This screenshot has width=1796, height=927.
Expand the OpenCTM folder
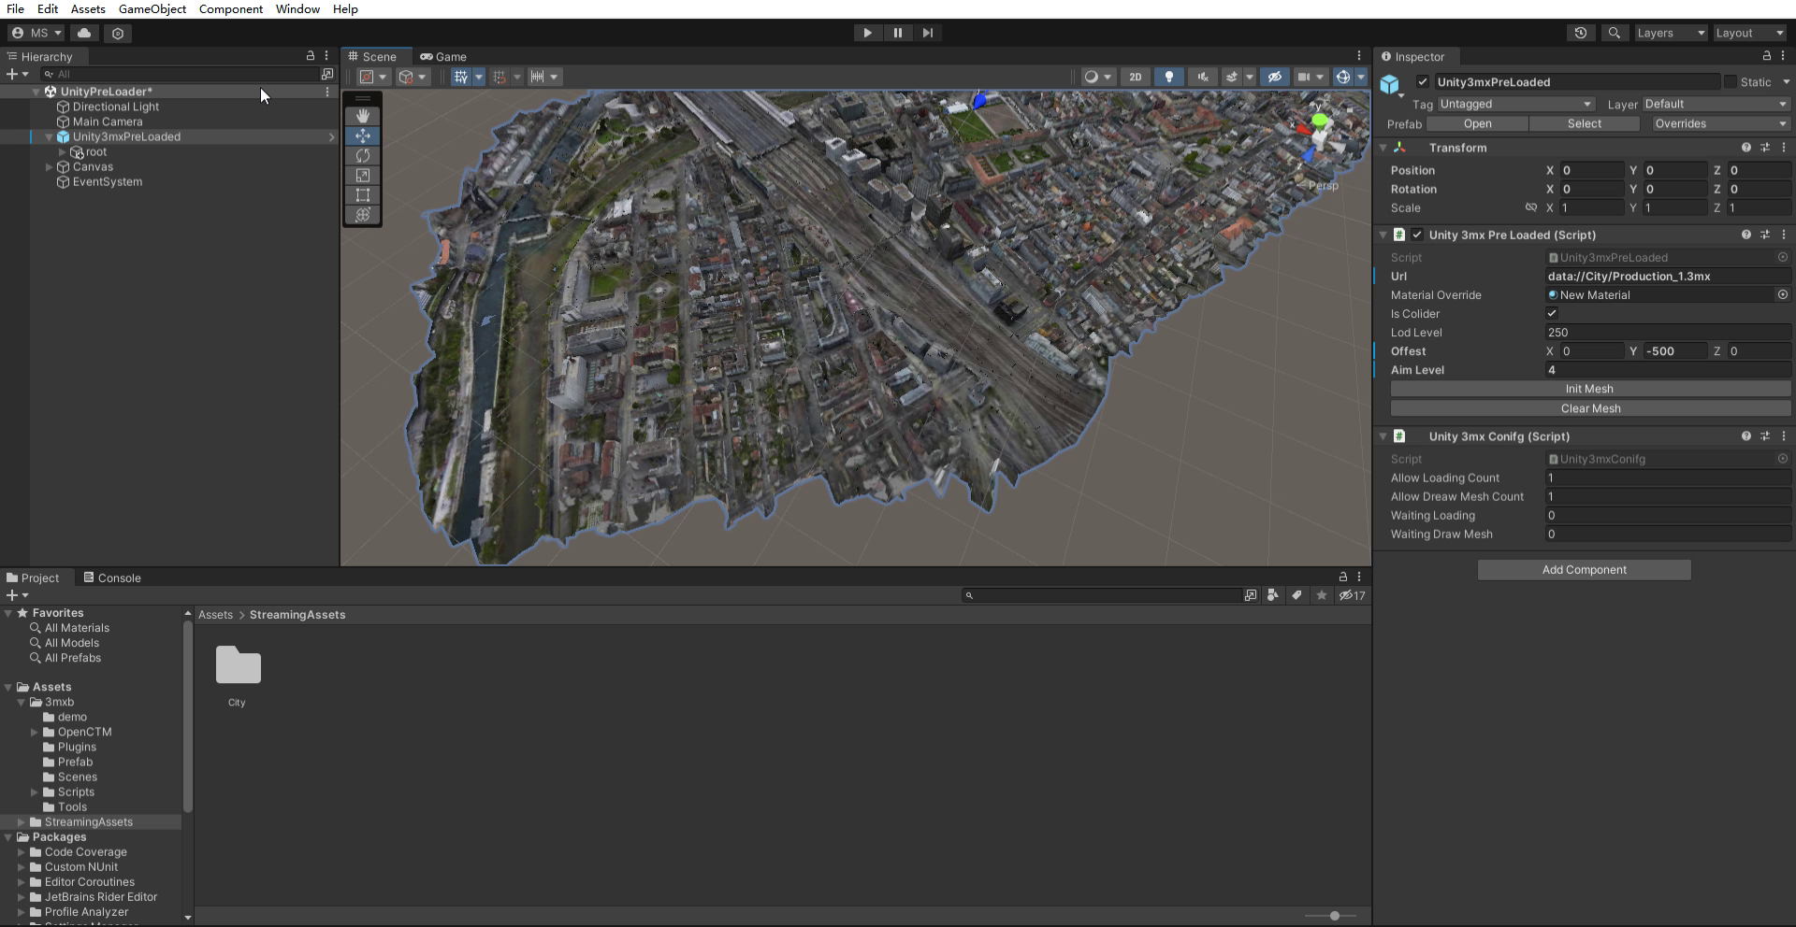click(35, 732)
